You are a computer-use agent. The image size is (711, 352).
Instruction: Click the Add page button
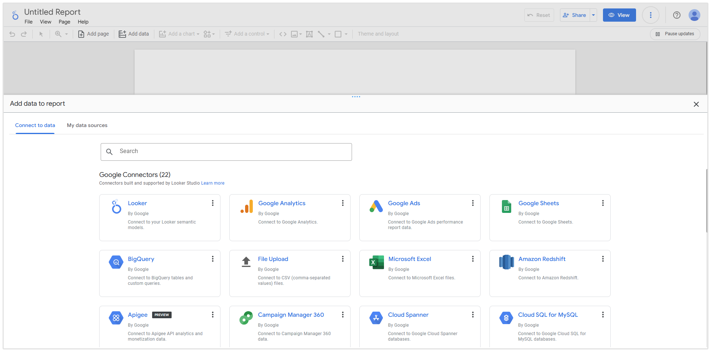click(x=94, y=34)
